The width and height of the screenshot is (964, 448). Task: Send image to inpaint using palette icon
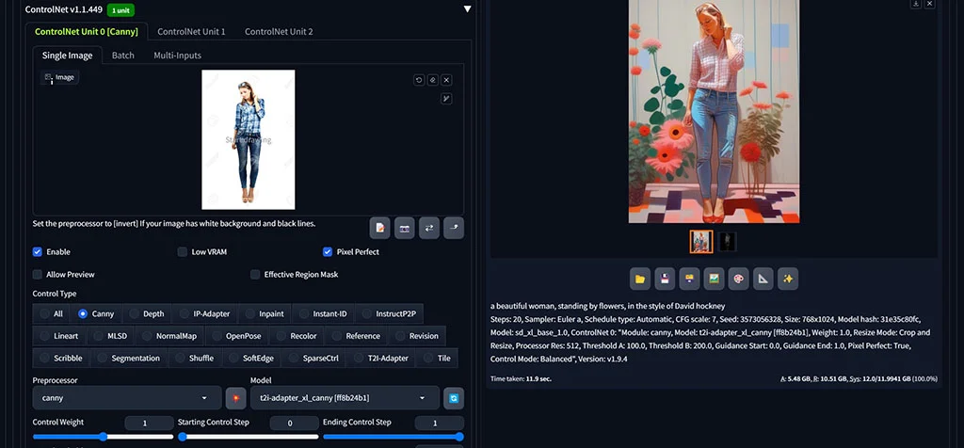(x=738, y=279)
